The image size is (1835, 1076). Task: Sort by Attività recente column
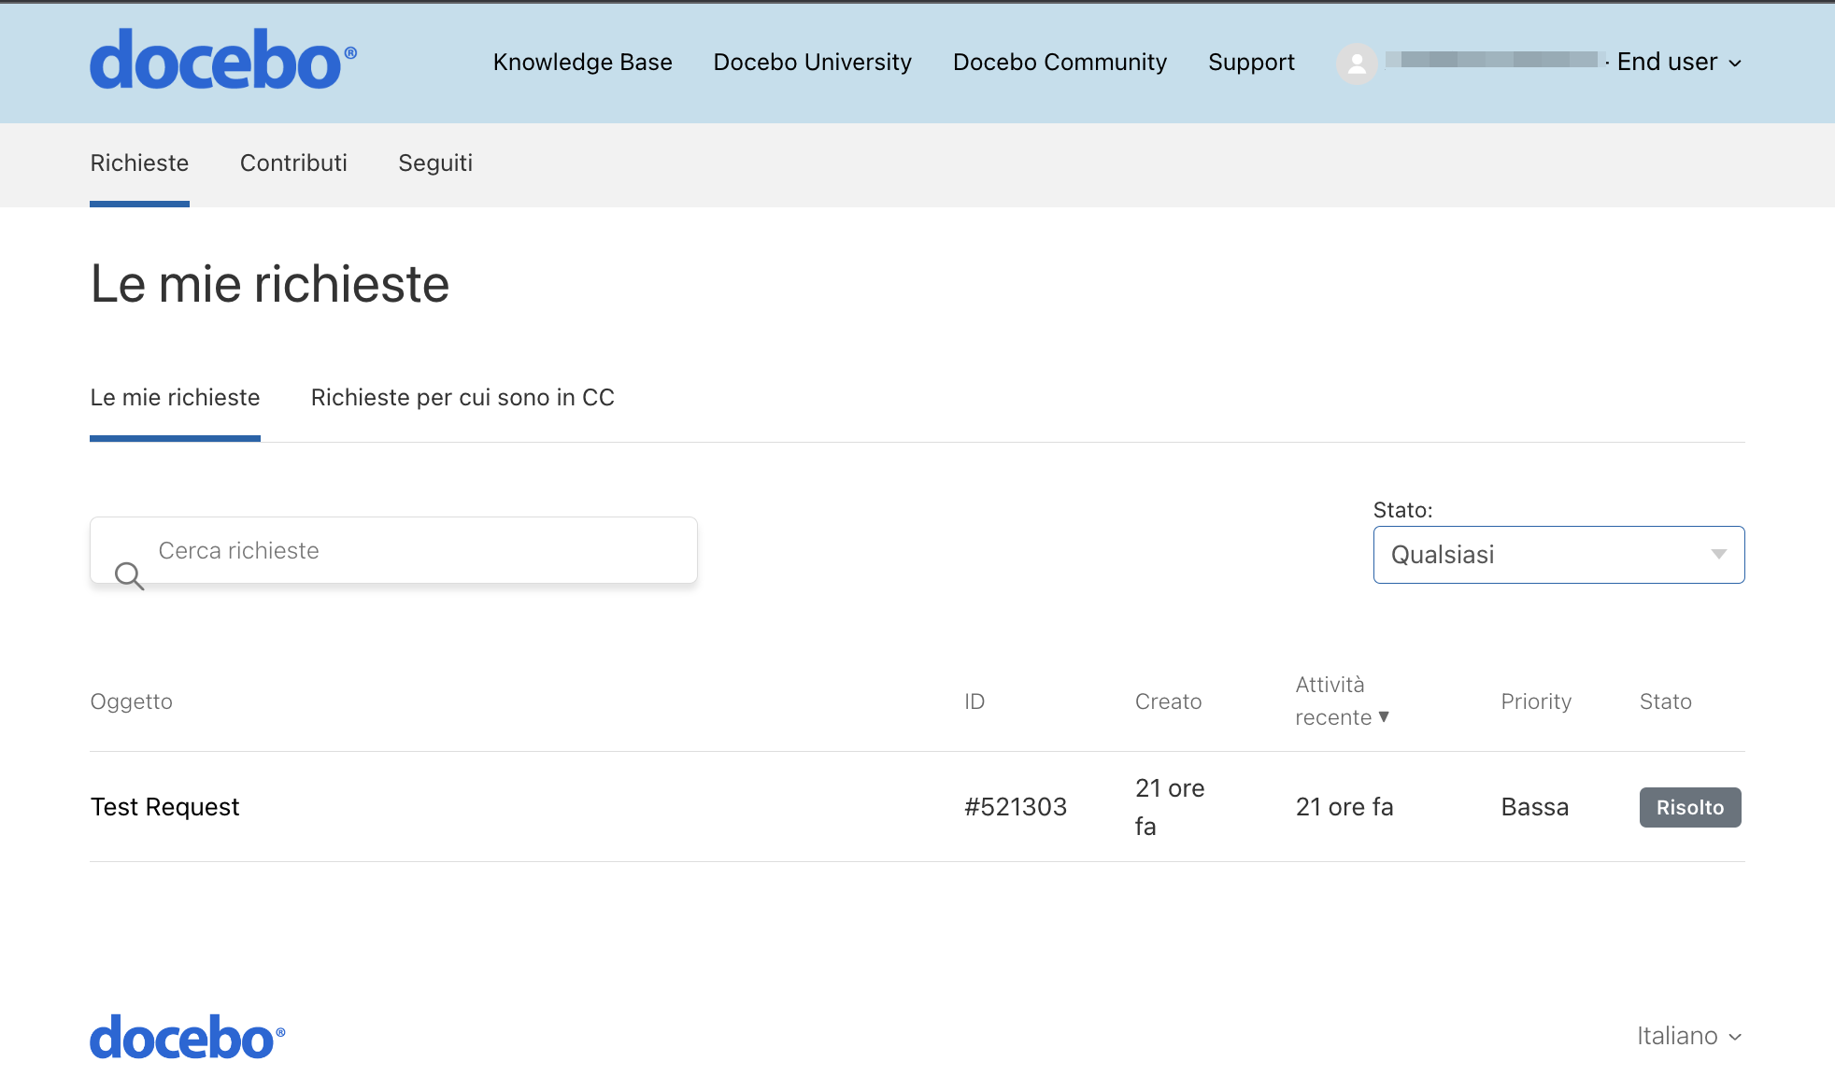1343,701
